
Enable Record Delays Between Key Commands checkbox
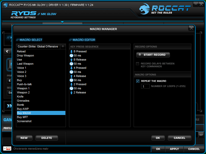point(138,64)
